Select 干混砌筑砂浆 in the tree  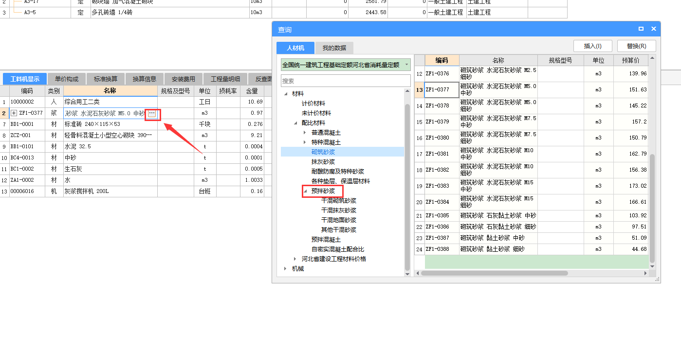point(339,201)
